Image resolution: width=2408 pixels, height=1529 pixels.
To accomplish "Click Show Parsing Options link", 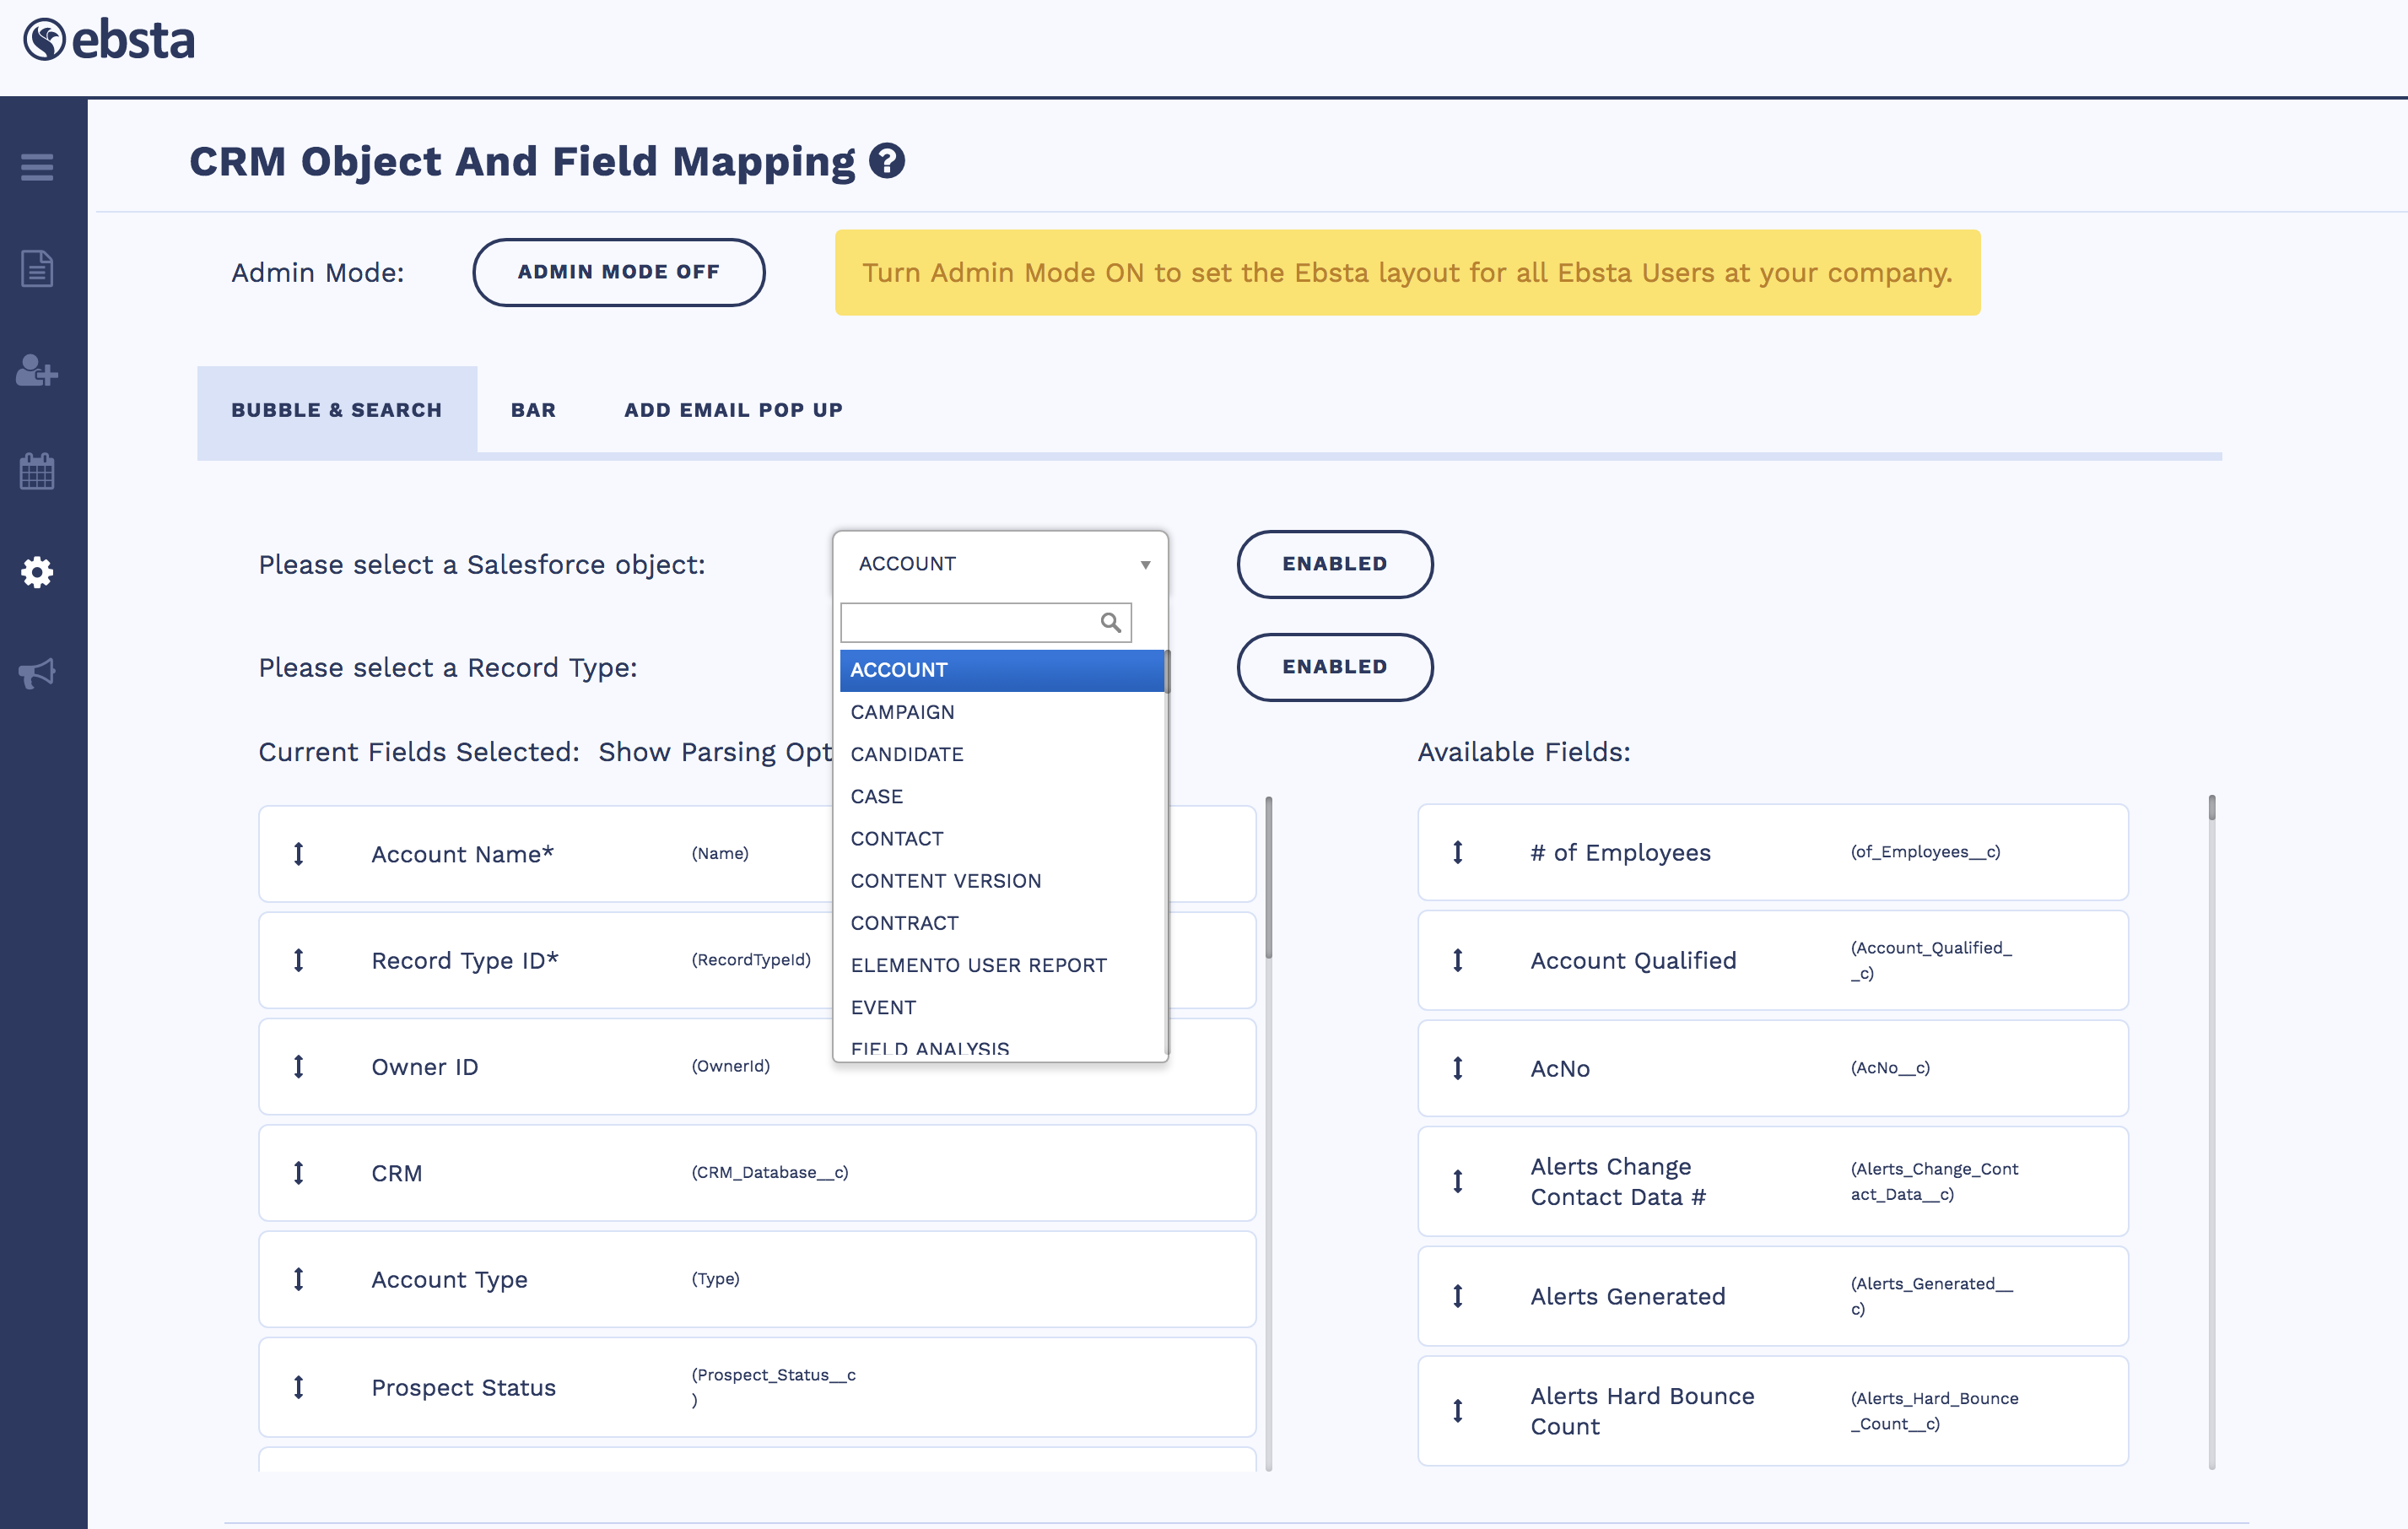I will [x=714, y=752].
